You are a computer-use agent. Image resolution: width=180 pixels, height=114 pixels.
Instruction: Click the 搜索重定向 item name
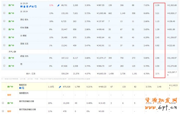[24, 93]
